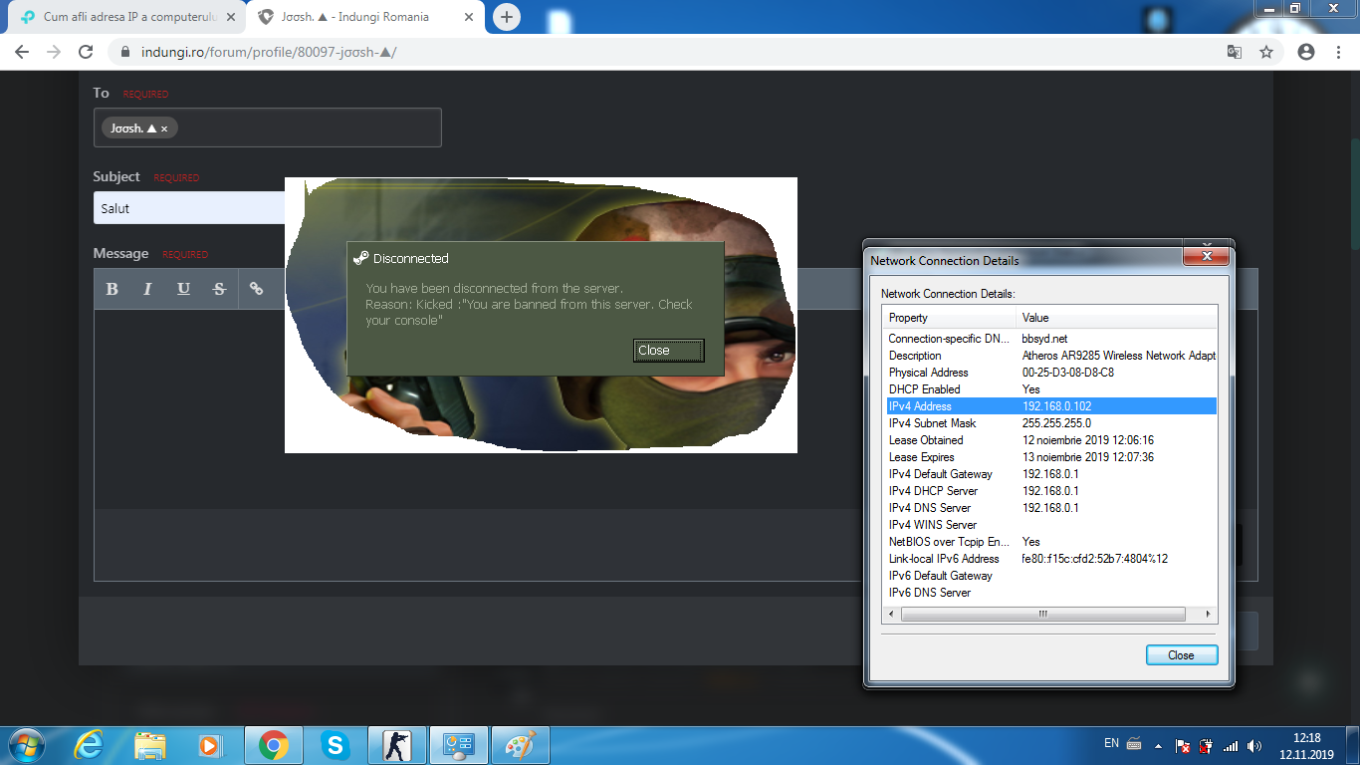Switch to Counter-Strike in the taskbar

397,745
